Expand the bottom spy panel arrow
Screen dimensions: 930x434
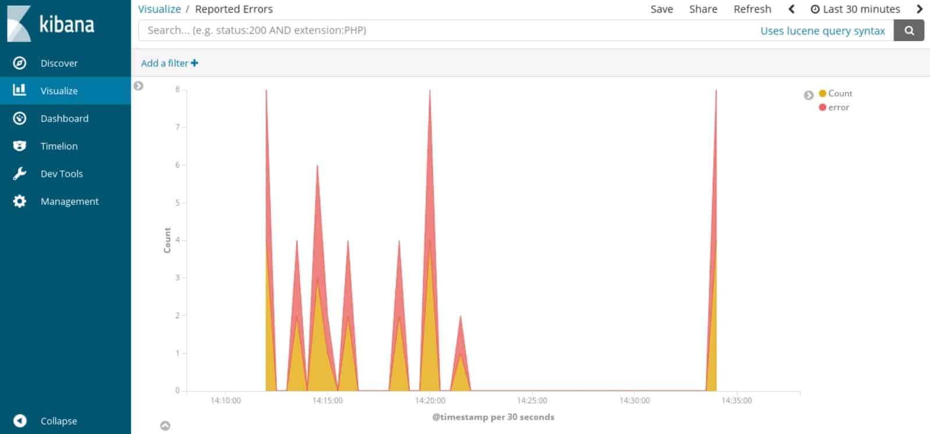tap(165, 426)
